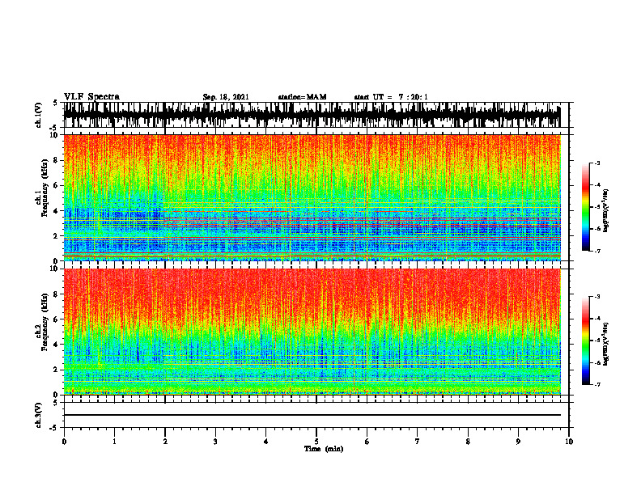Click time-axis tick label "3"
641x495 pixels.
click(x=215, y=442)
